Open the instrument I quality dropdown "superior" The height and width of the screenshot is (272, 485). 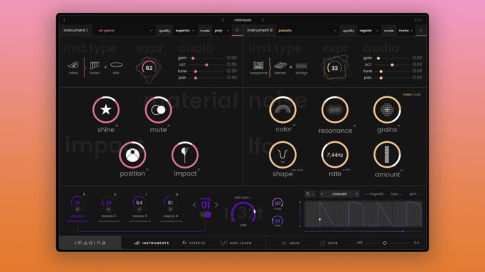(185, 31)
